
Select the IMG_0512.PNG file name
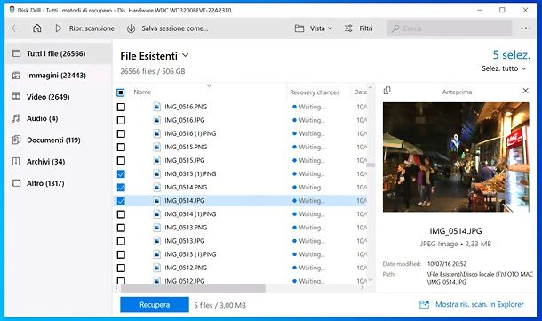click(186, 268)
